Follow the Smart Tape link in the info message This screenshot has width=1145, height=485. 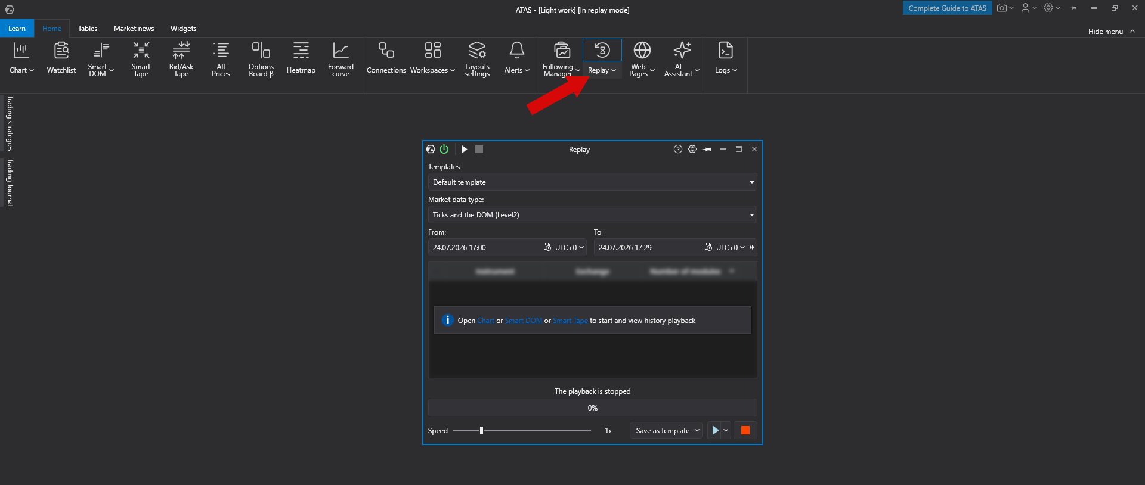570,321
